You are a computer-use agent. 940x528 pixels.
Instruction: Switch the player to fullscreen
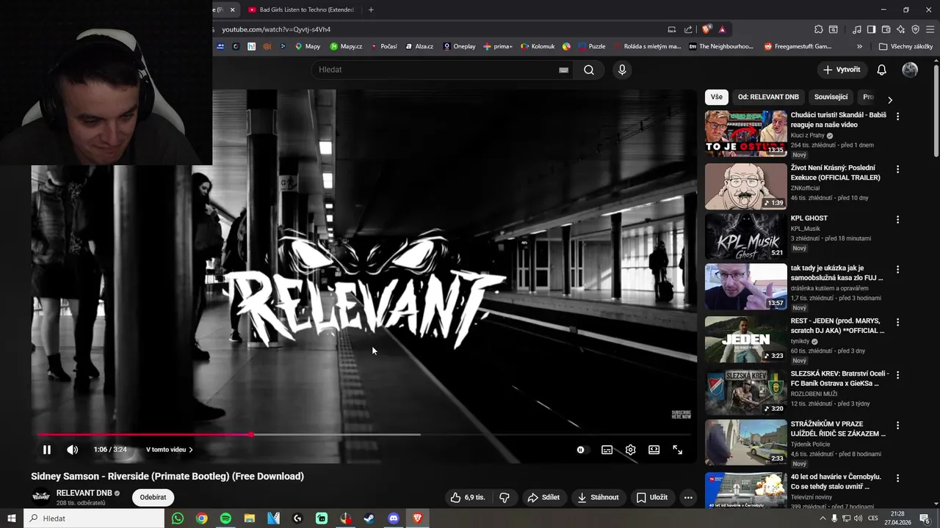pyautogui.click(x=677, y=450)
